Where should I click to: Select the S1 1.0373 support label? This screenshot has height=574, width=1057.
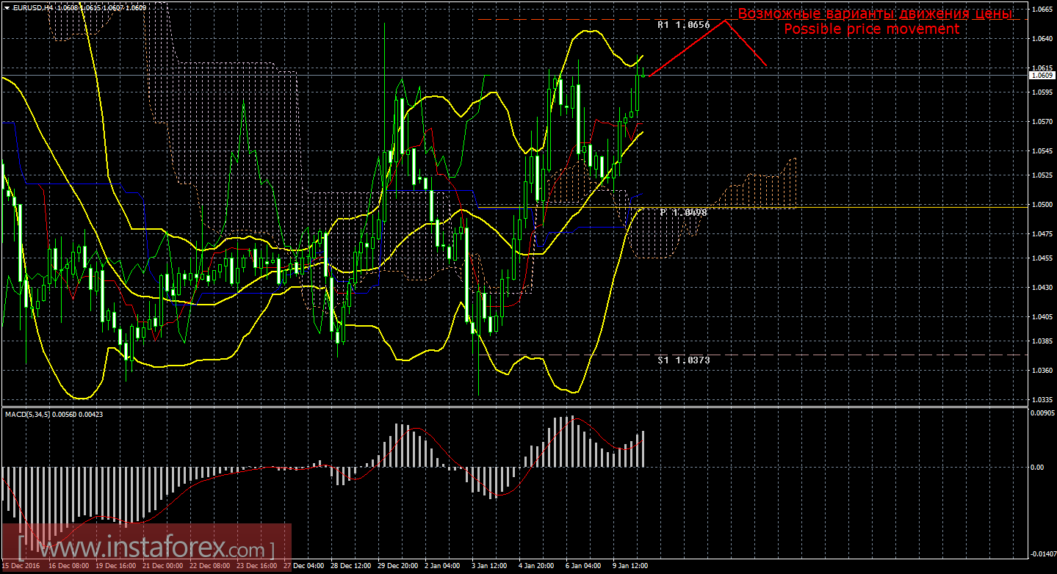(x=683, y=360)
